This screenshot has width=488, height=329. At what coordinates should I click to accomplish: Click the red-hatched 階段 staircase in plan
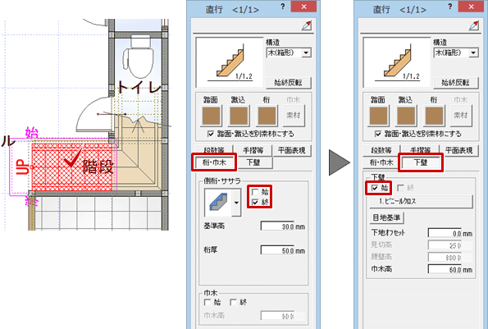[72, 167]
